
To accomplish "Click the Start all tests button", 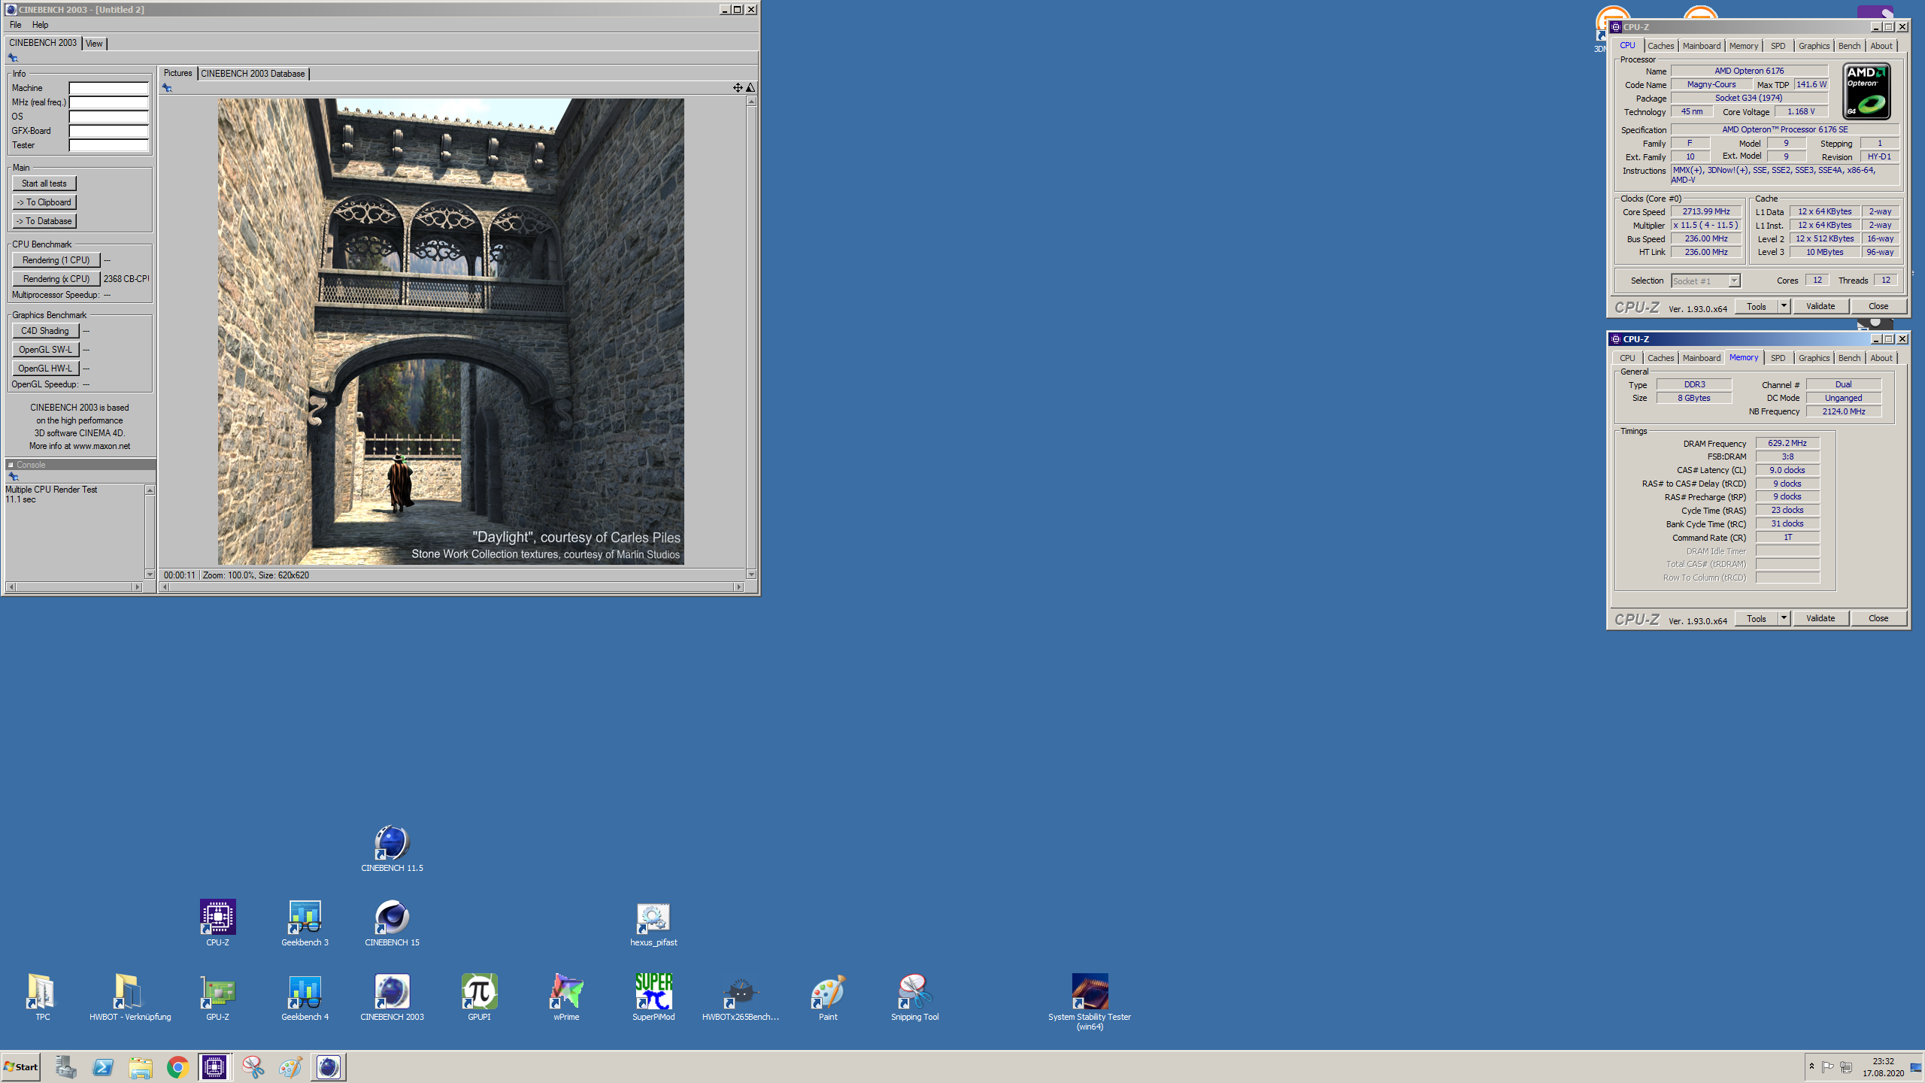I will point(44,184).
